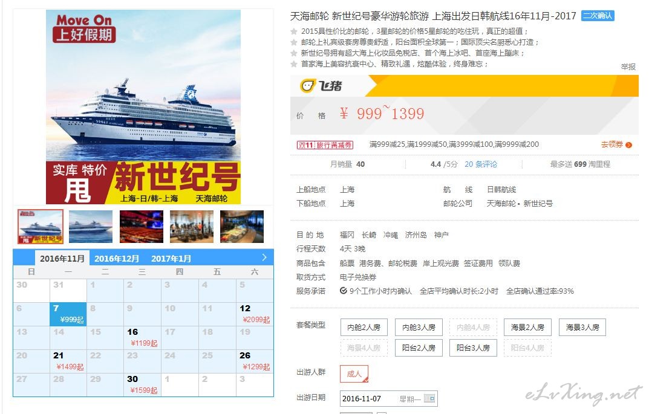This screenshot has height=414, width=649.
Task: Click the destination 长崎
Action: 369,235
